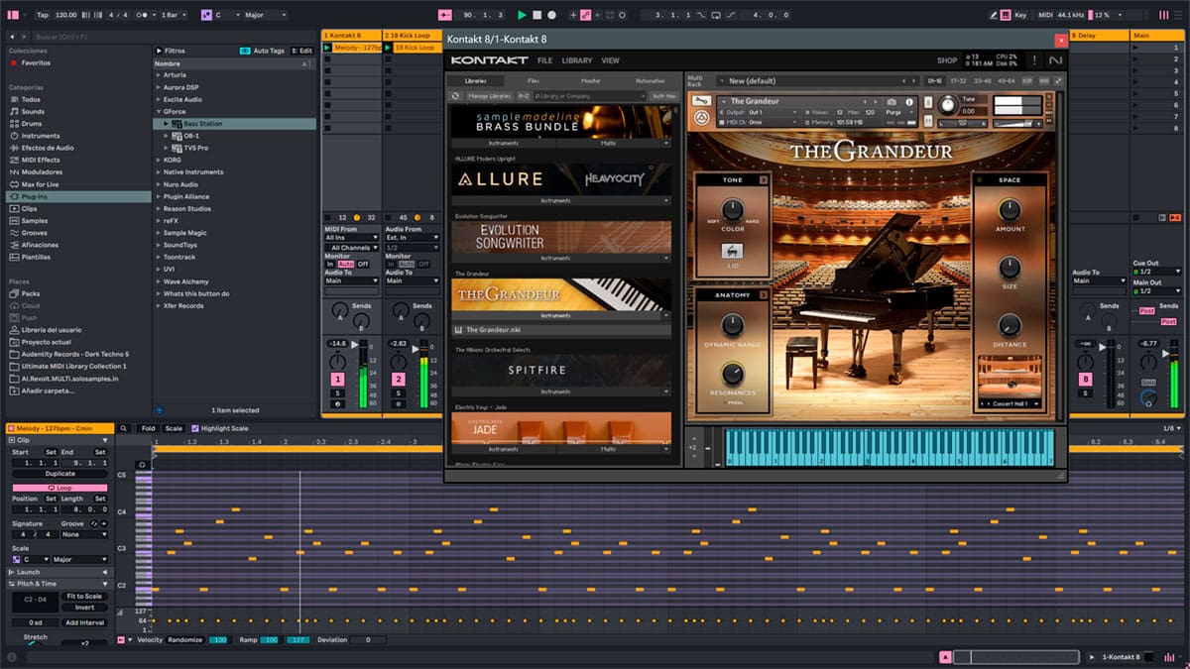Open Kontakt LIBRARY menu
The height and width of the screenshot is (669, 1190).
pos(577,60)
